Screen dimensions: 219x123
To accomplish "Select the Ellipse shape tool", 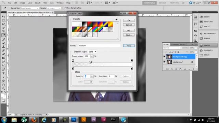I will pos(3,81).
